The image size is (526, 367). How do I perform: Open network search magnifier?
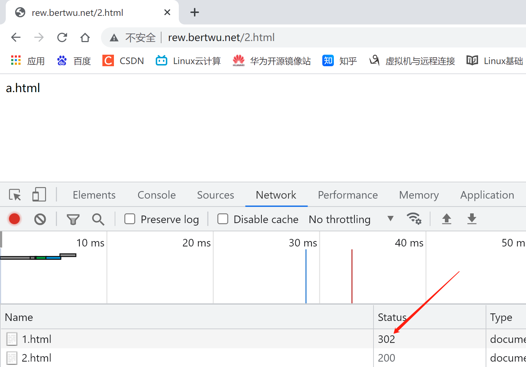point(98,219)
